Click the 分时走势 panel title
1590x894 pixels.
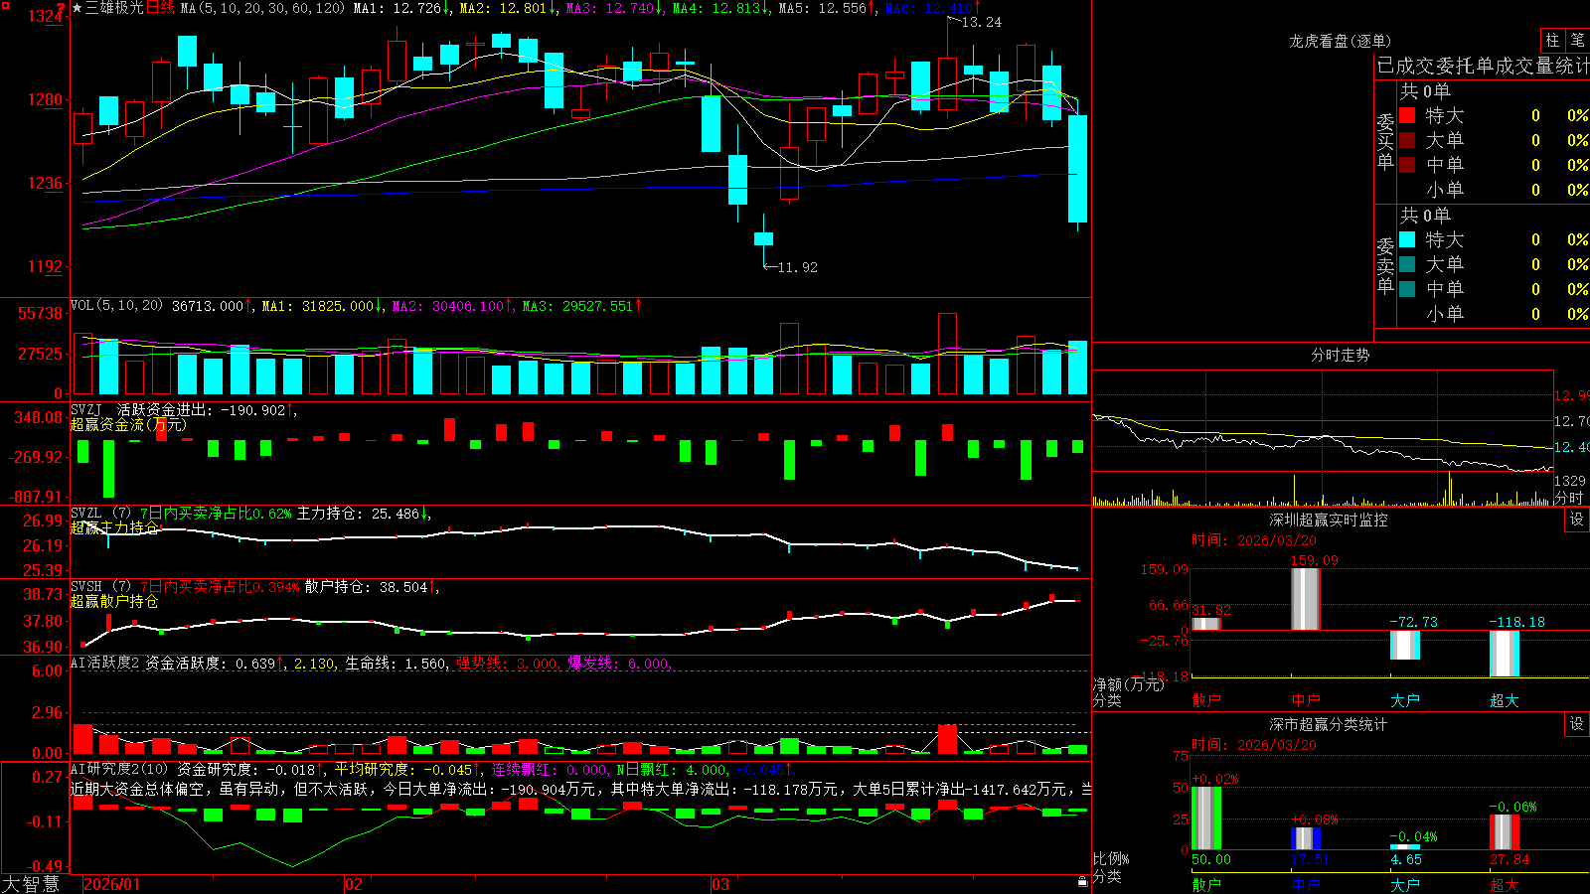[1340, 355]
